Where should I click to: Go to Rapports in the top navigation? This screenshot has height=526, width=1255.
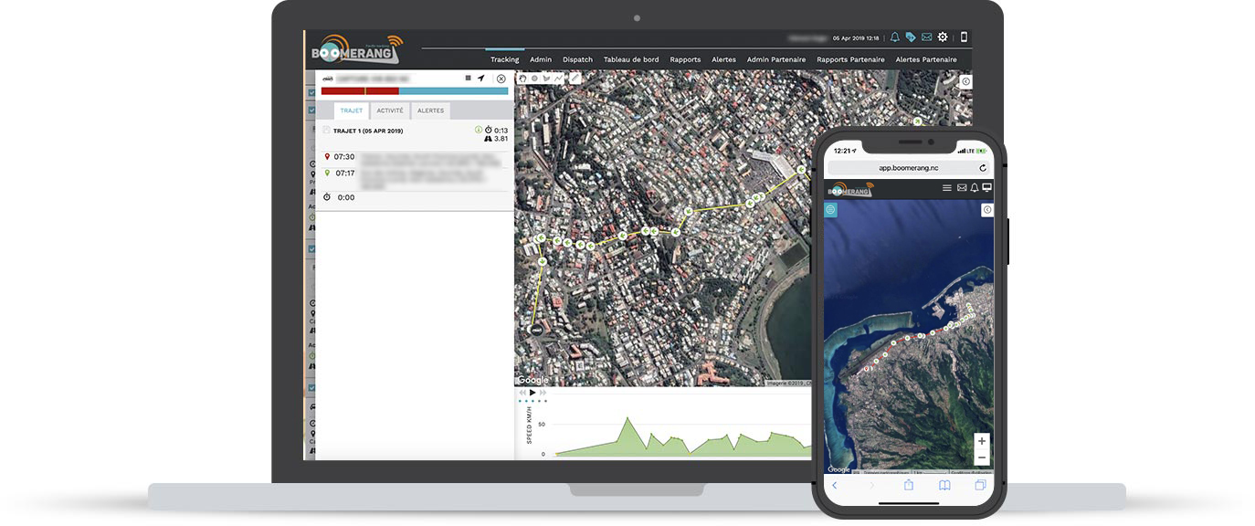point(685,59)
